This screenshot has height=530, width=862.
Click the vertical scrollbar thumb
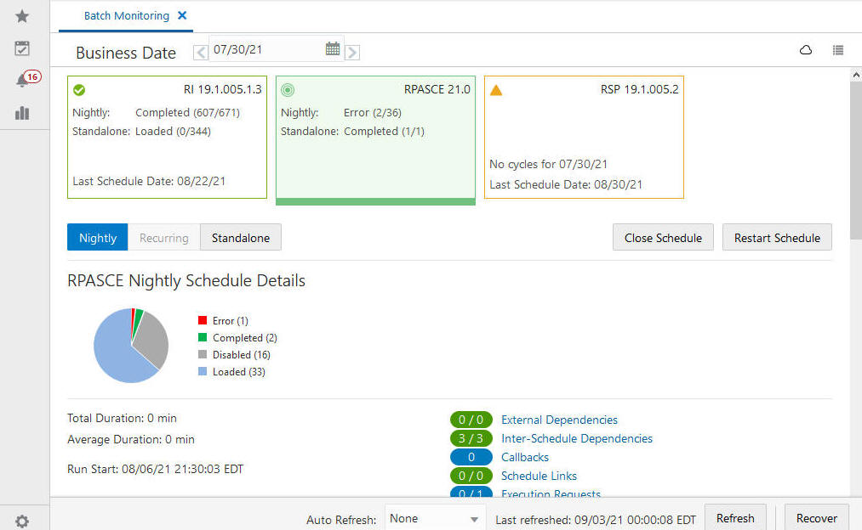(x=856, y=161)
